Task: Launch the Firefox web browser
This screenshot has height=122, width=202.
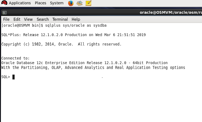Action: tap(71, 3)
